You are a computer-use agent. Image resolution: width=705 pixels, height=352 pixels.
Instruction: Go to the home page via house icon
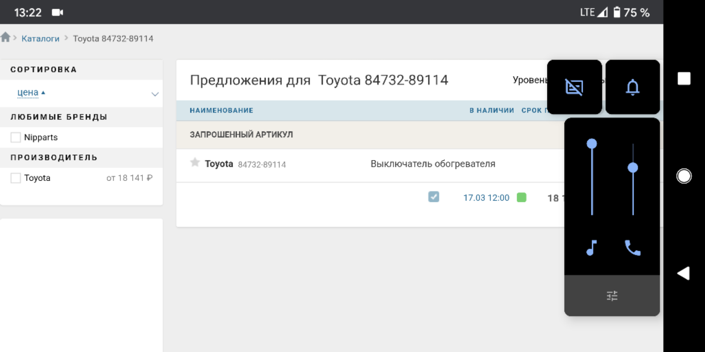coord(6,37)
